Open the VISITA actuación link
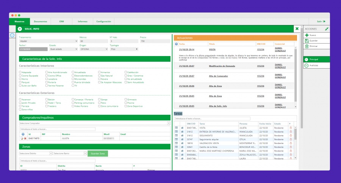 (212, 50)
